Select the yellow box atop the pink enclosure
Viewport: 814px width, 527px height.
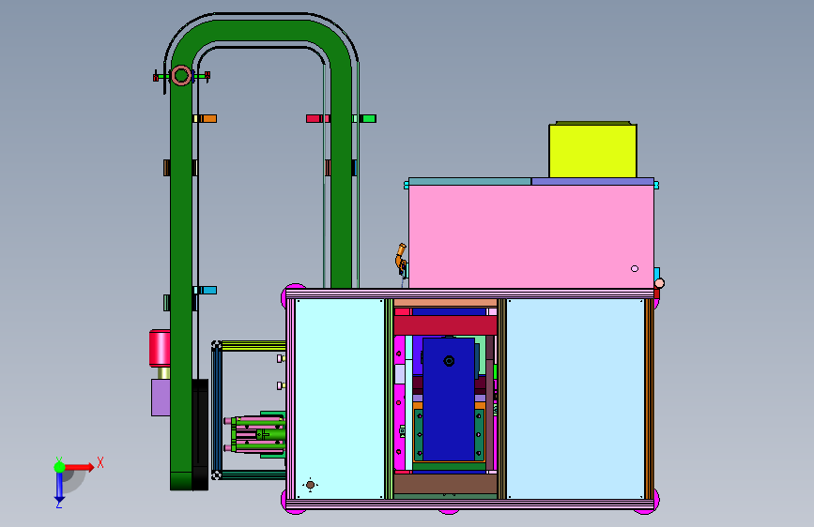pos(592,151)
